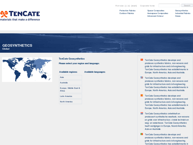
Task: Open Corporate home link
Action: [147, 6]
